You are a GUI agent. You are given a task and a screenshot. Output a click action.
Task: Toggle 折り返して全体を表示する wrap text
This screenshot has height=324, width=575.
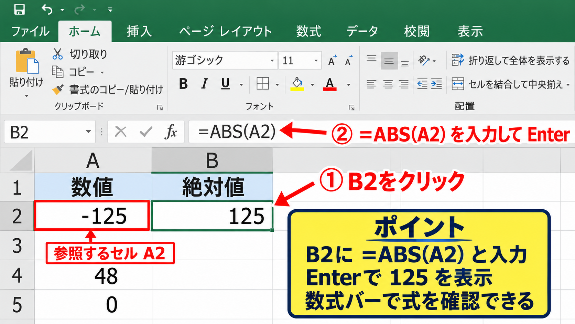[x=510, y=60]
